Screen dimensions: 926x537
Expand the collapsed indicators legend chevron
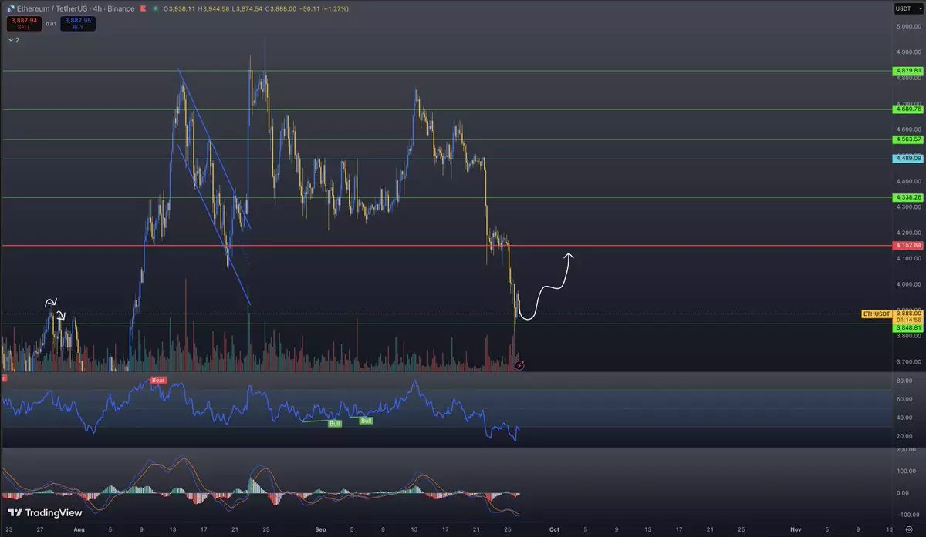(x=9, y=39)
